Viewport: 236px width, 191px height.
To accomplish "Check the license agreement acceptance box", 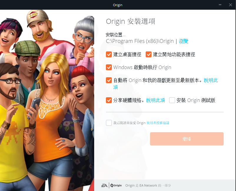I will click(x=109, y=123).
